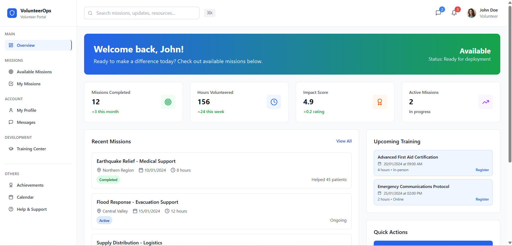
Task: Go to My Missions in the sidebar
Action: coord(38,84)
